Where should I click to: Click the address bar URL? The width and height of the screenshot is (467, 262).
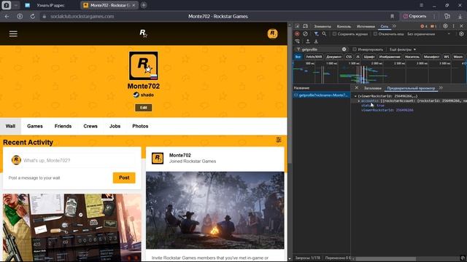tap(82, 16)
